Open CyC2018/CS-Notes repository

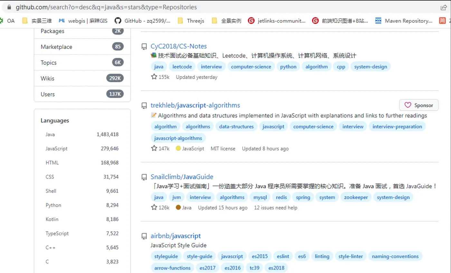click(179, 46)
